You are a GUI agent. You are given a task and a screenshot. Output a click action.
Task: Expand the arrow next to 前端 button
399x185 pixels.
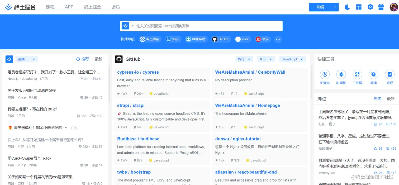[335, 7]
